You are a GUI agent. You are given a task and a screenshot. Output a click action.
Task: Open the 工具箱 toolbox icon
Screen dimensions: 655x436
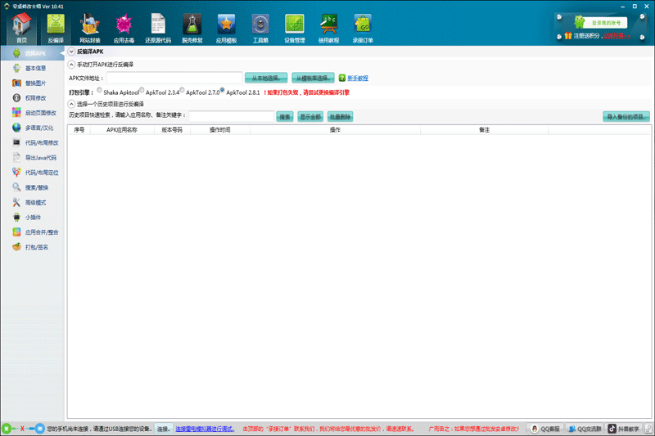[x=260, y=28]
